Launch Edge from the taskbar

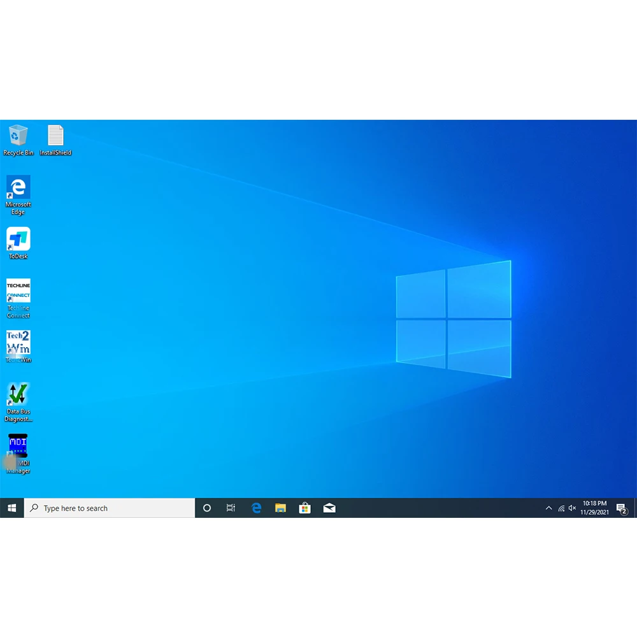point(256,508)
